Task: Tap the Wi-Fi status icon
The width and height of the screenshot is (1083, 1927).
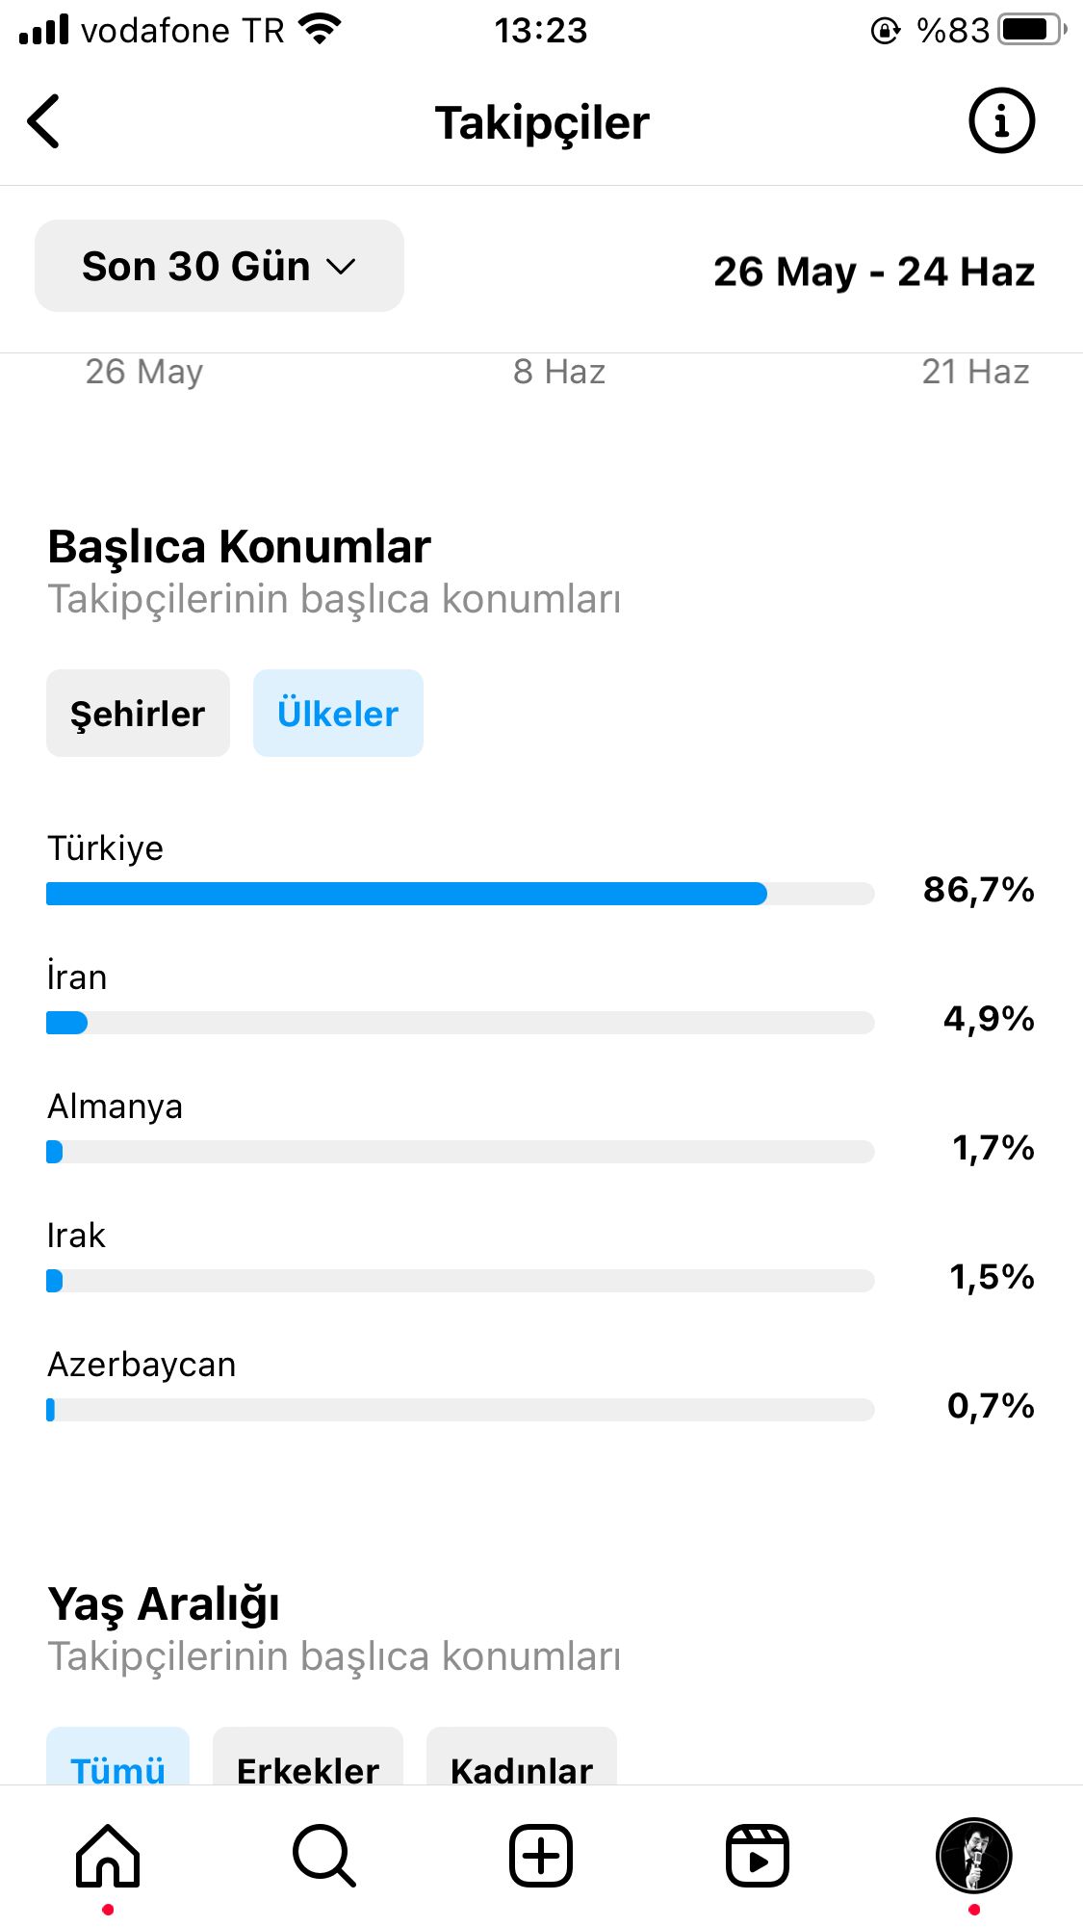Action: [x=320, y=30]
